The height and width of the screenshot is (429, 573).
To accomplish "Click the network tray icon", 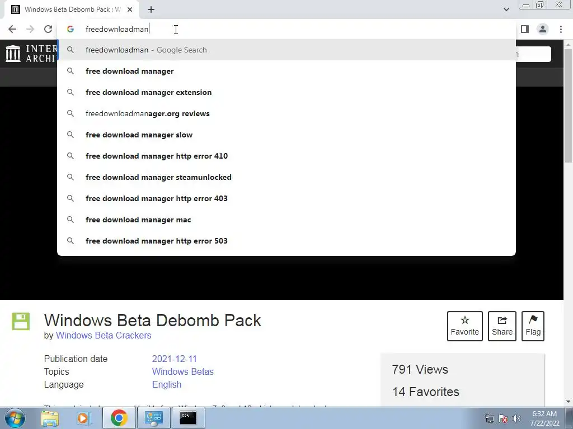I will point(489,419).
